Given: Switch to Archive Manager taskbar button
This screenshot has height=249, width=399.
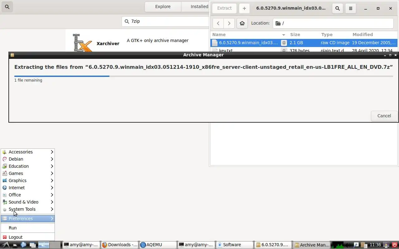Looking at the screenshot, I should tap(311, 245).
